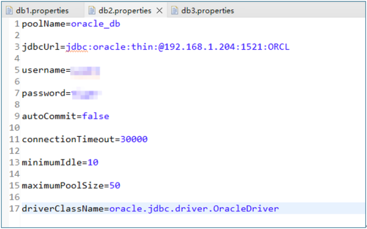Click the autoCommit property key
This screenshot has height=229, width=367.
(49, 116)
